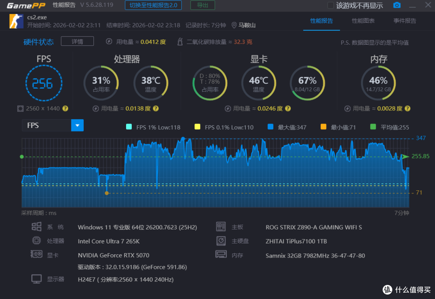The width and height of the screenshot is (435, 299).
Task: Switch to the 性能报告 tab
Action: (x=321, y=21)
